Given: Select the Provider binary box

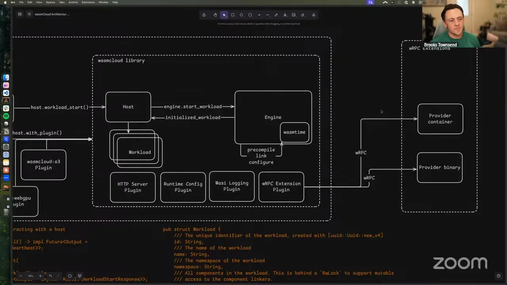Looking at the screenshot, I should (440, 167).
